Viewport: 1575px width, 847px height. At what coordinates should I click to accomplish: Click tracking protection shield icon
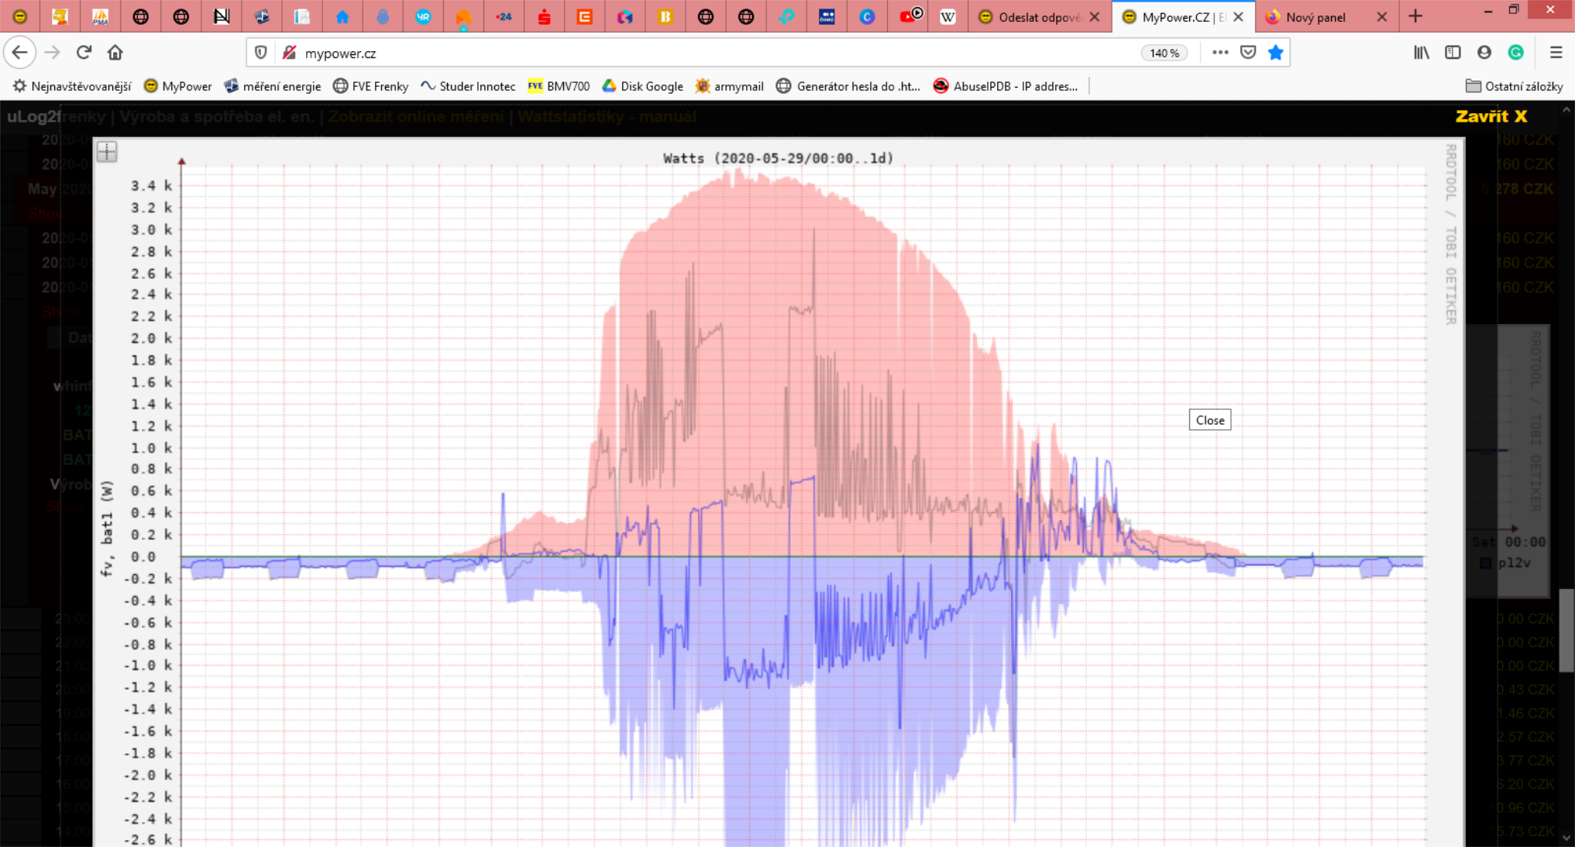click(261, 53)
